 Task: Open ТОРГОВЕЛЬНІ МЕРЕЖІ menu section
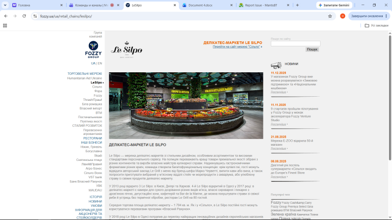(x=85, y=73)
